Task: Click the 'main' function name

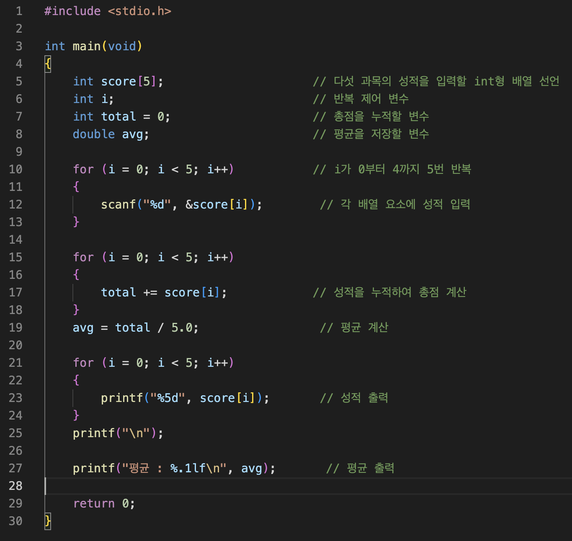Action: point(87,46)
